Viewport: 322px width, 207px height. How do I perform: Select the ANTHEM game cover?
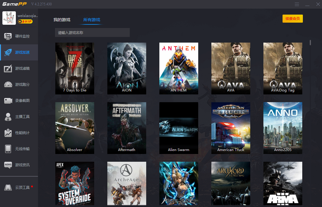[178, 68]
